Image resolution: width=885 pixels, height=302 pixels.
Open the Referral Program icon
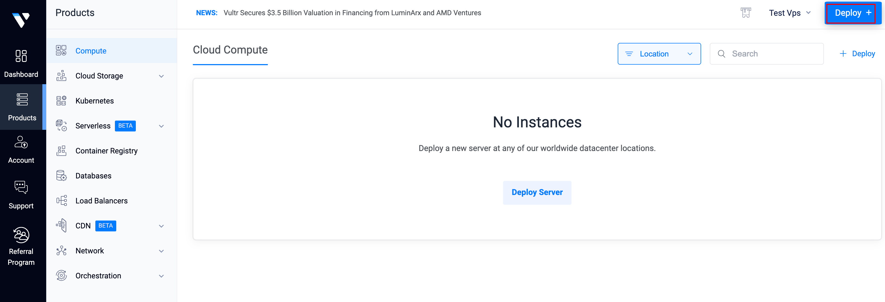pyautogui.click(x=21, y=235)
